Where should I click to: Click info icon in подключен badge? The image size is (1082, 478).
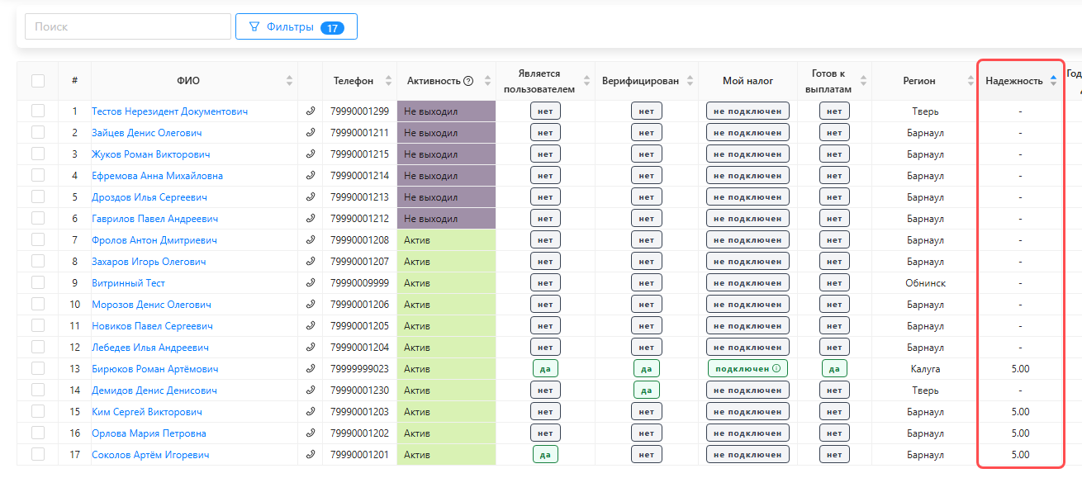[776, 368]
